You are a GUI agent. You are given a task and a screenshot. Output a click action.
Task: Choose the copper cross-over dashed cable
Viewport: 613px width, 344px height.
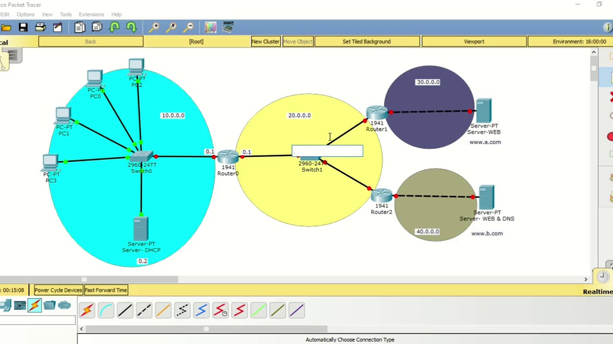[x=144, y=311]
